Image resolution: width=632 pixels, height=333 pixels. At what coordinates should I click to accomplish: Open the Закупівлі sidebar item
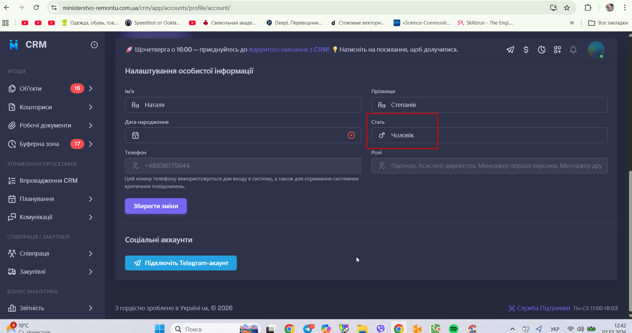[51, 272]
